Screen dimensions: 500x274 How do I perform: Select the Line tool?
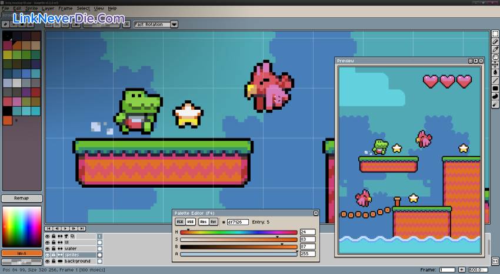pos(495,80)
